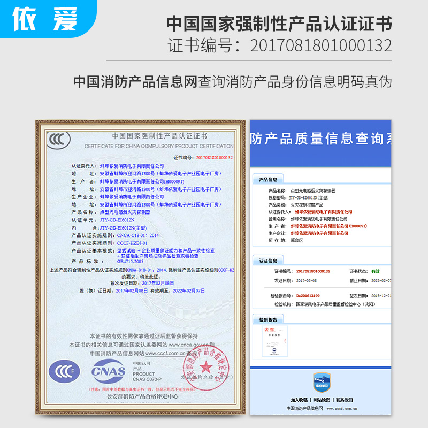Click 产品认证基本模式 value 型式试验 line
428x428 pixels.
pyautogui.click(x=166, y=250)
